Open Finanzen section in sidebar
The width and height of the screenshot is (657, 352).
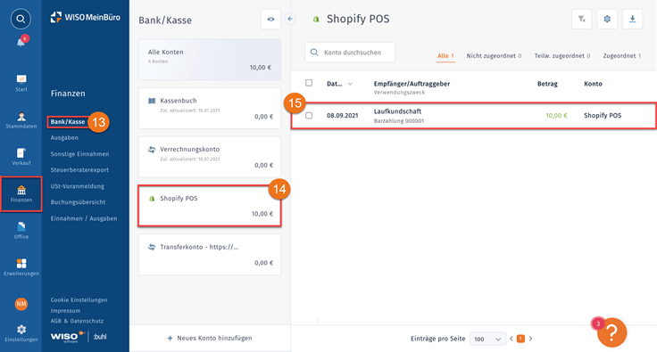(21, 194)
